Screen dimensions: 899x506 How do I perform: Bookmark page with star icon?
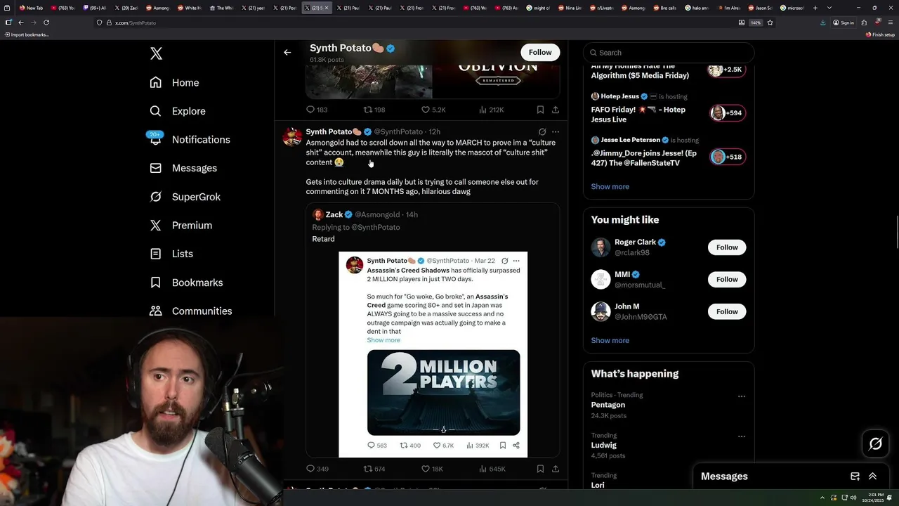point(770,22)
